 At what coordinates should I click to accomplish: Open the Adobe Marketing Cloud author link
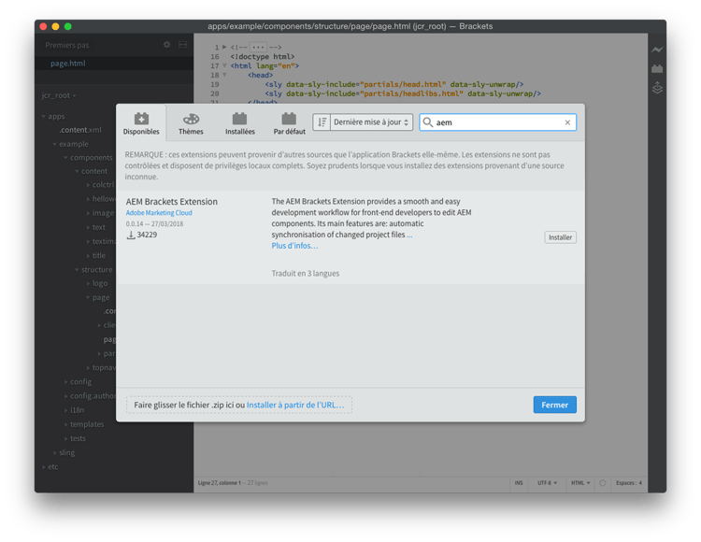point(159,213)
